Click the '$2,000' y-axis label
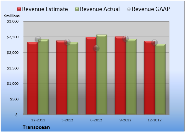Screen dimensions: 185x132 13,53
